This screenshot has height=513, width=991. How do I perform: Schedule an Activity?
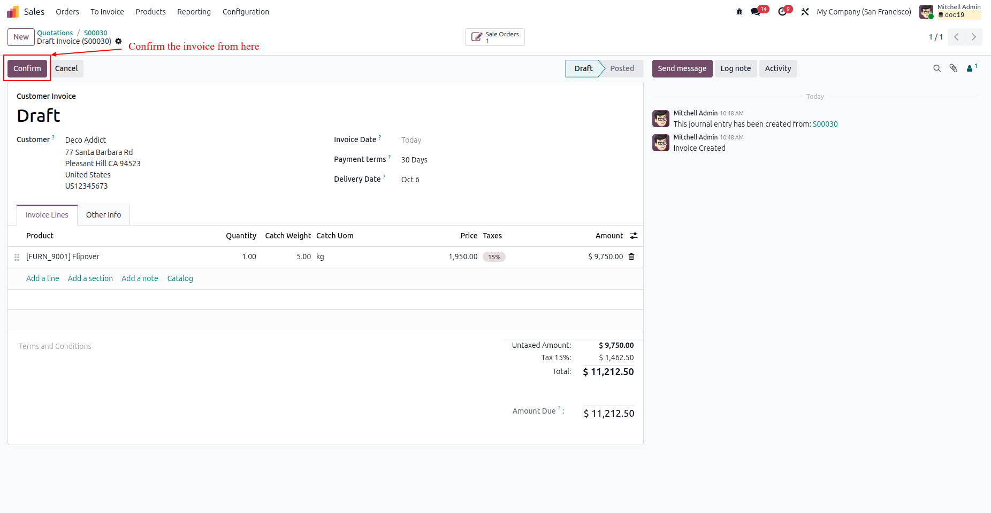point(778,68)
